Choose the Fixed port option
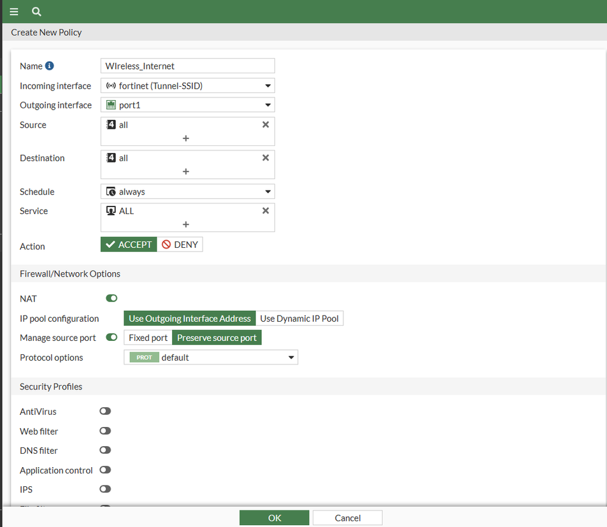The image size is (607, 527). tap(148, 338)
